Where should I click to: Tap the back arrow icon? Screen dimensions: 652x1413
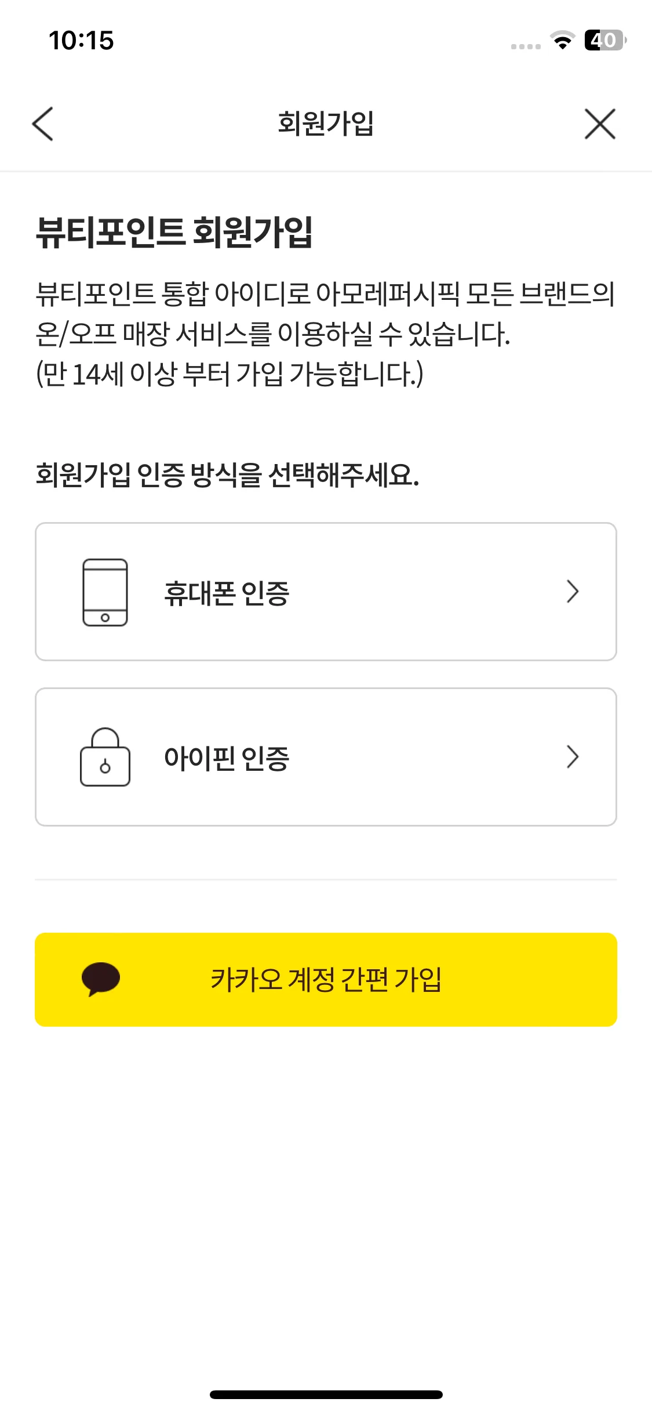pyautogui.click(x=43, y=124)
